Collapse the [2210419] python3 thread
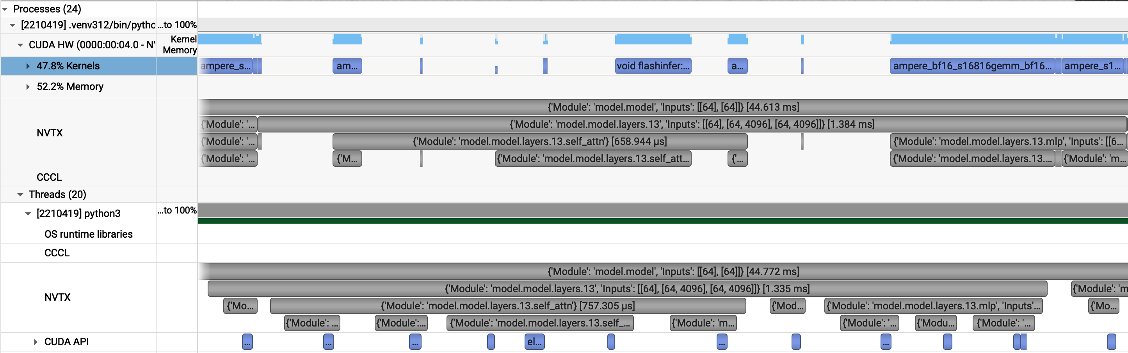 27,214
